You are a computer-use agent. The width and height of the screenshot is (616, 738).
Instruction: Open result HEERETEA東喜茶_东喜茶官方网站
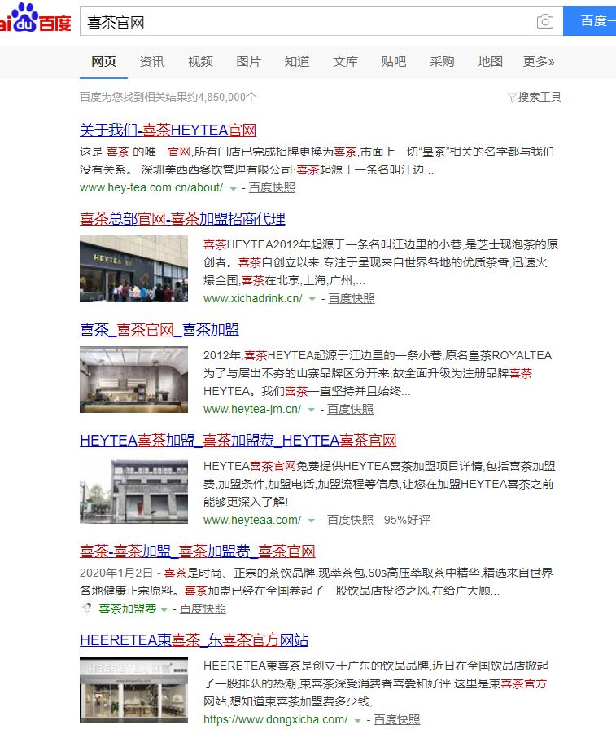tap(194, 640)
